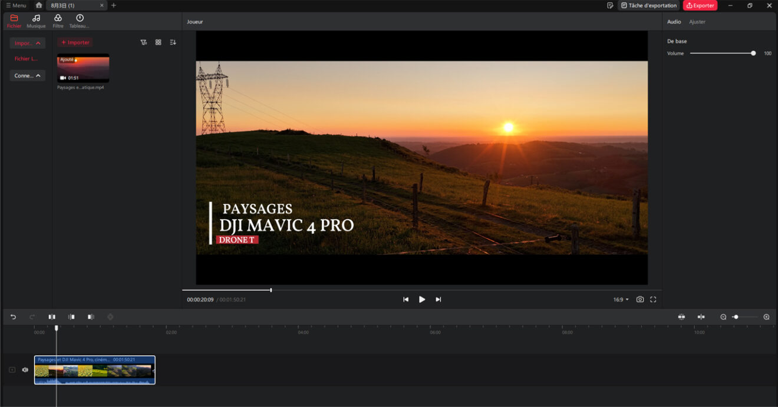The width and height of the screenshot is (778, 407).
Task: Open Tâche d'exportation
Action: coord(648,5)
